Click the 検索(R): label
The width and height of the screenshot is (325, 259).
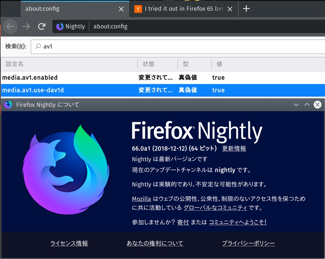point(16,46)
